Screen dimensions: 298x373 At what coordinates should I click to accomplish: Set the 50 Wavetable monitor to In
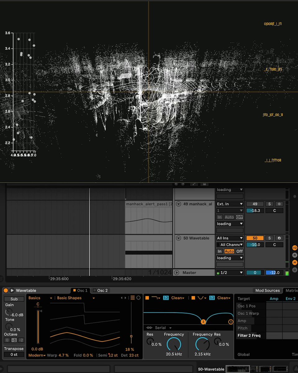pyautogui.click(x=219, y=251)
